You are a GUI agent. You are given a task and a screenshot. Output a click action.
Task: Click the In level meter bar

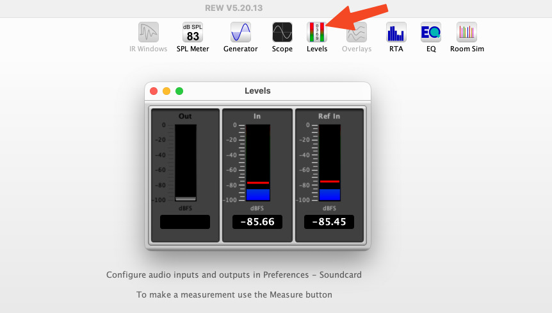pyautogui.click(x=258, y=163)
